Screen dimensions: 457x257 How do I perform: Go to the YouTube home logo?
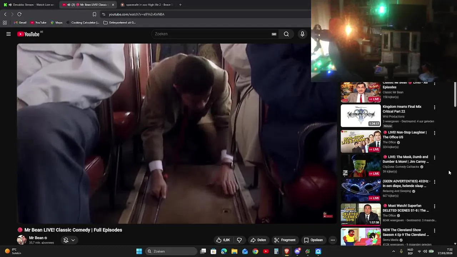tap(28, 34)
